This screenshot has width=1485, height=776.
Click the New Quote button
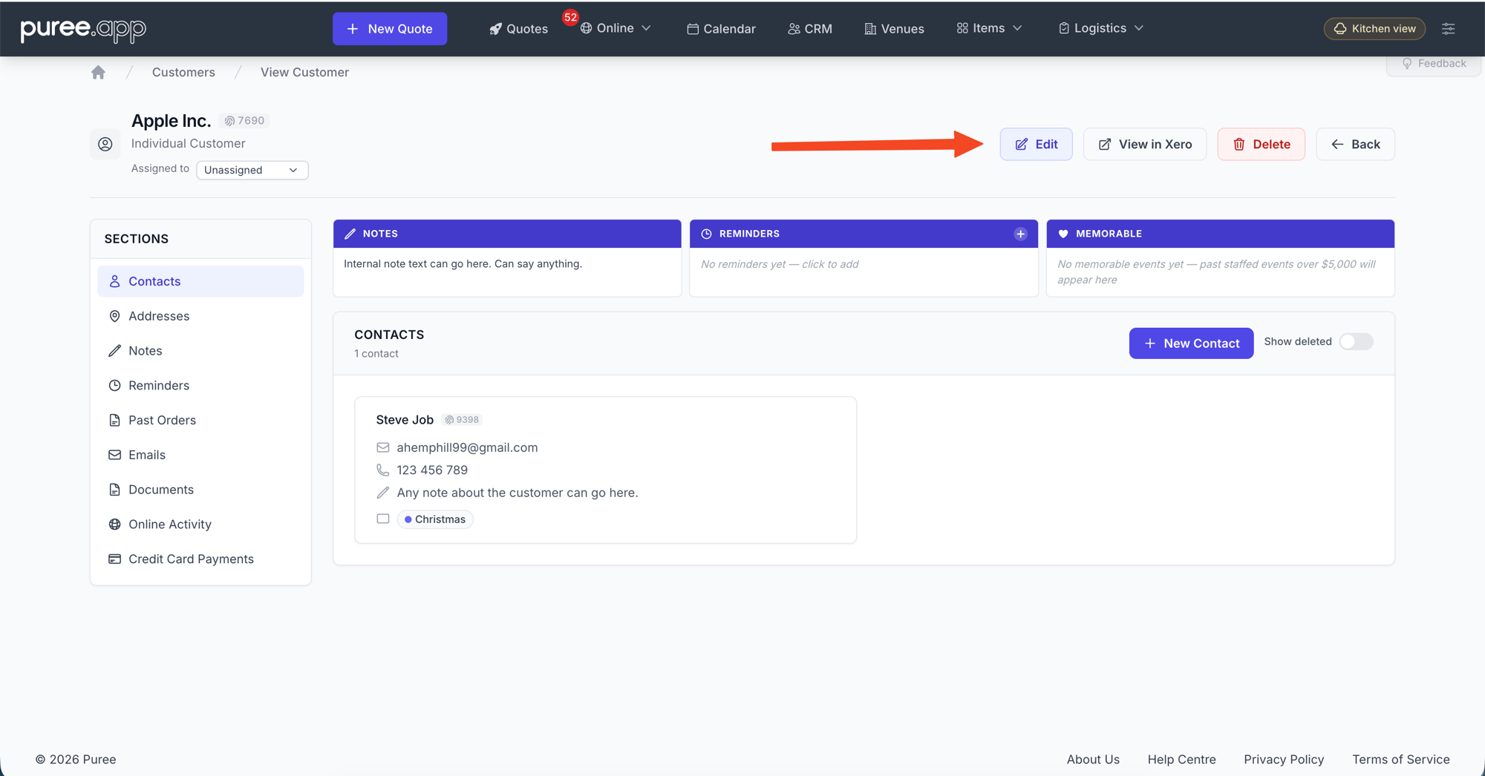click(390, 29)
